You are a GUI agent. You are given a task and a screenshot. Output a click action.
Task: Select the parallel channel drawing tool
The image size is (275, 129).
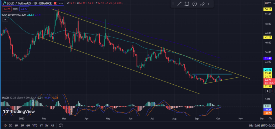click(x=202, y=4)
